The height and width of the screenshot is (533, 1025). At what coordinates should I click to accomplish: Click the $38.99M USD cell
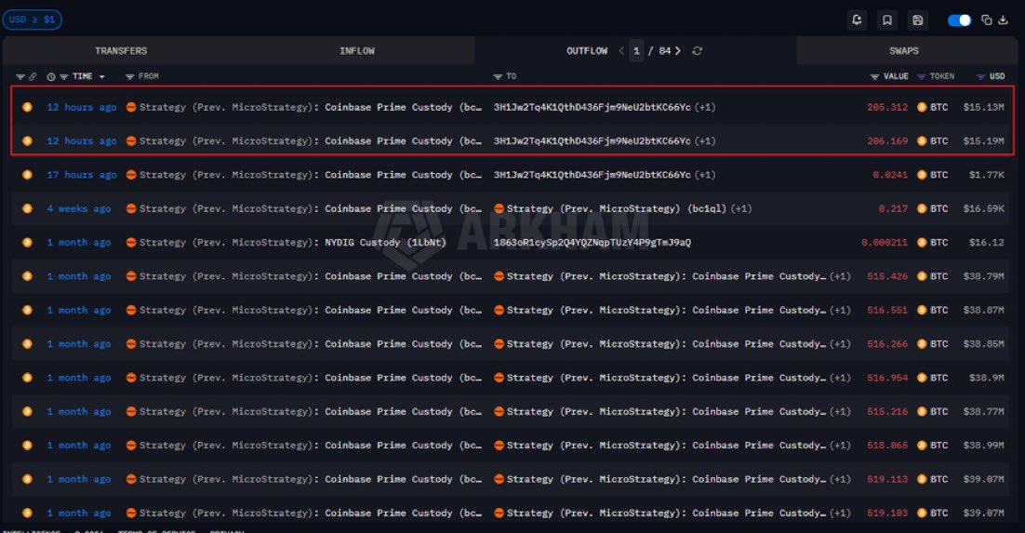(x=984, y=446)
